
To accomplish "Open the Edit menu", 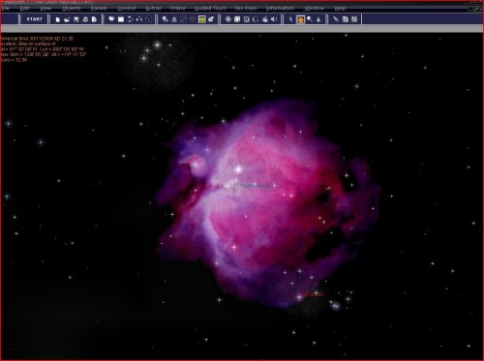I will point(24,8).
